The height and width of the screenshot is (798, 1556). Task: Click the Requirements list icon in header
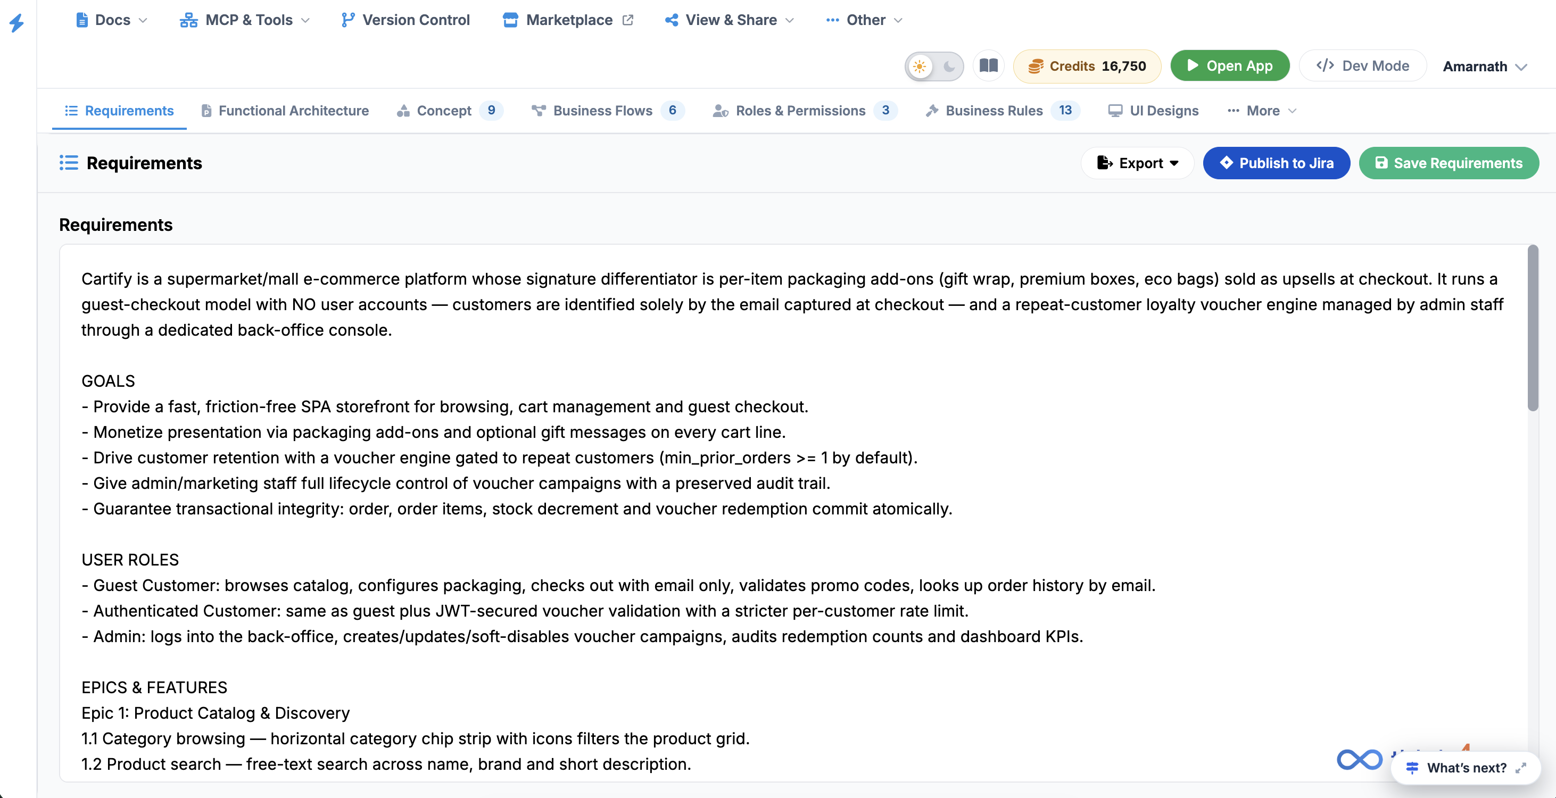pos(69,163)
